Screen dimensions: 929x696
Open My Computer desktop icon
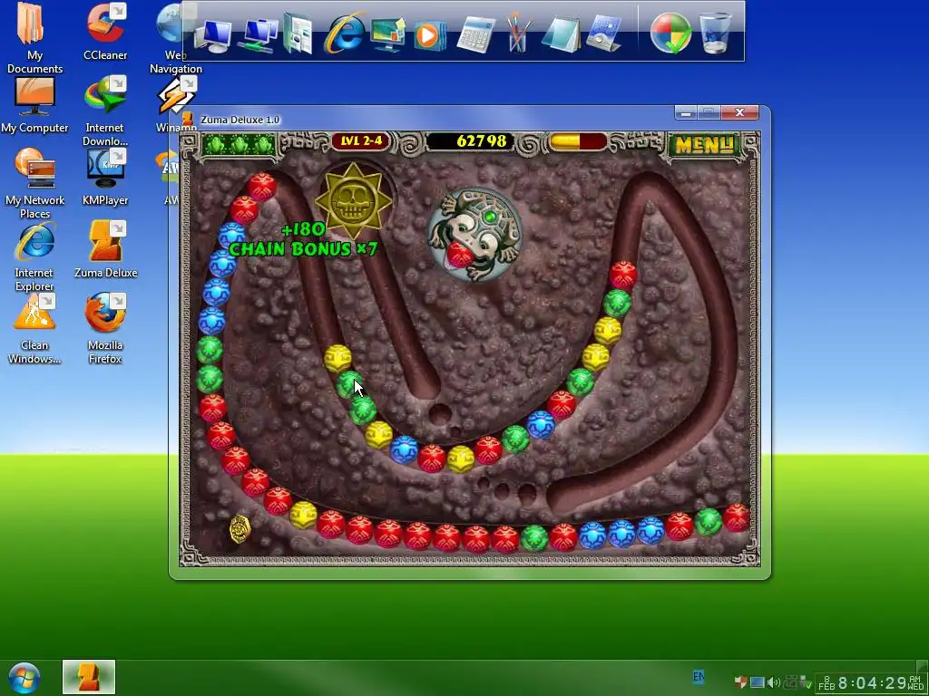click(x=34, y=105)
